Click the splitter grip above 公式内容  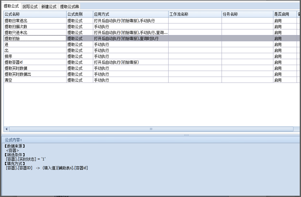[x=186, y=135]
